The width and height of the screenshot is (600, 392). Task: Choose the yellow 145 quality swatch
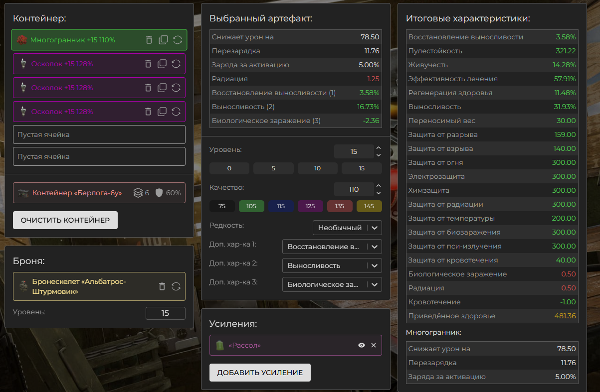pos(369,206)
